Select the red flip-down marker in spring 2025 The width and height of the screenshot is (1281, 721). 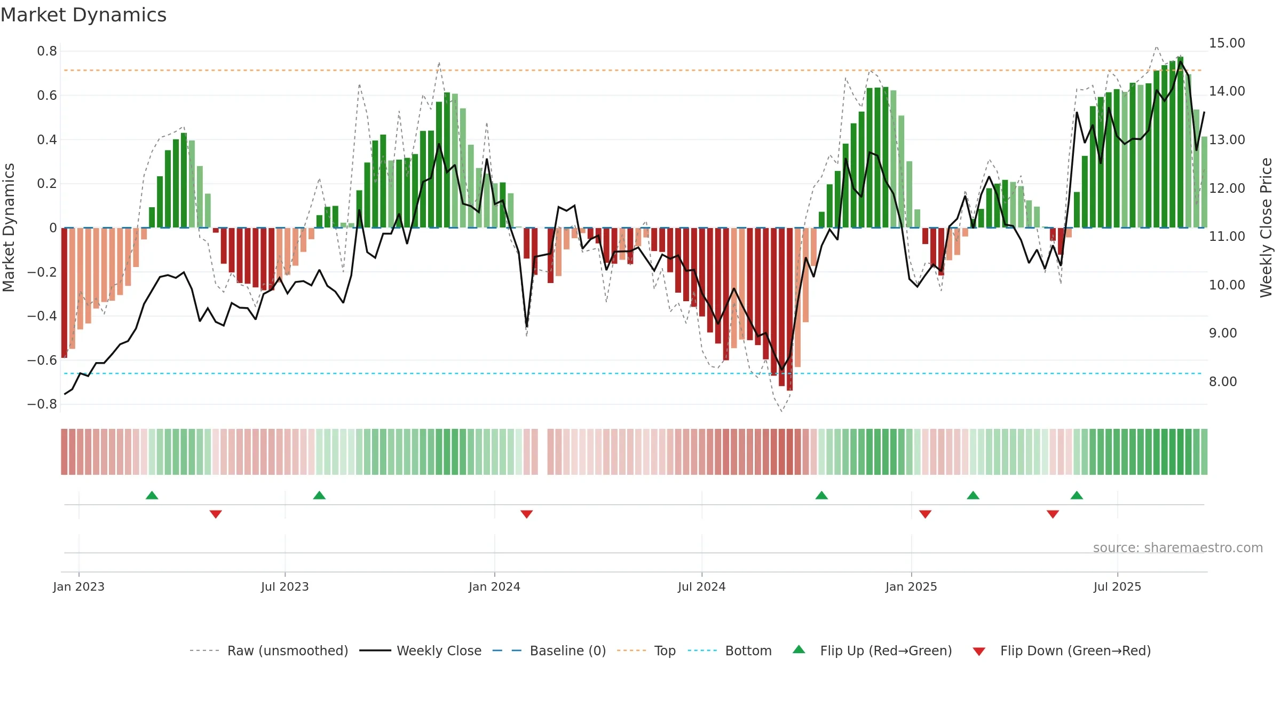(1053, 514)
